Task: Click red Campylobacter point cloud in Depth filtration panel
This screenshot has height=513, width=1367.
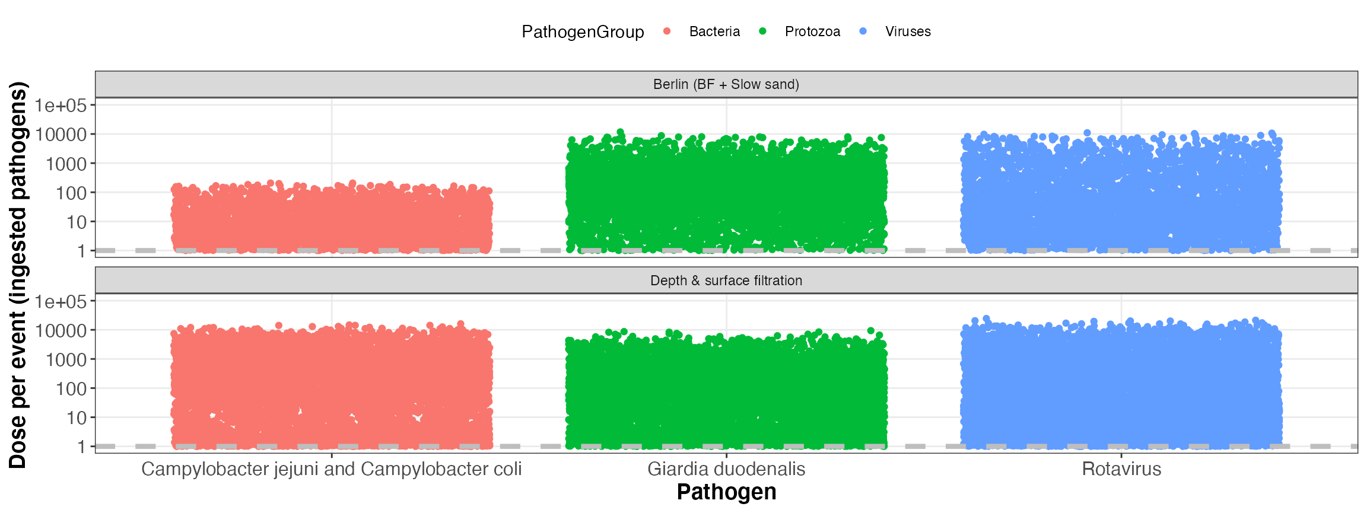Action: coord(332,387)
